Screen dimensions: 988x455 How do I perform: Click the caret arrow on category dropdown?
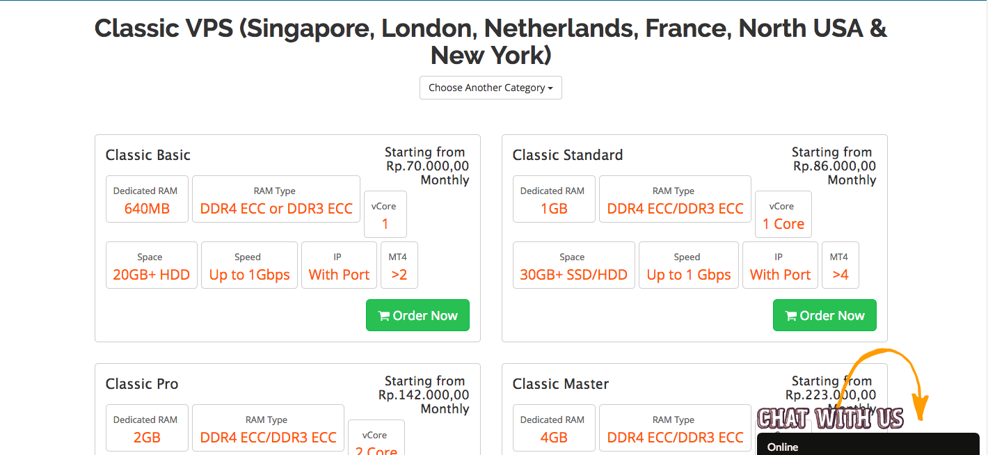click(550, 88)
